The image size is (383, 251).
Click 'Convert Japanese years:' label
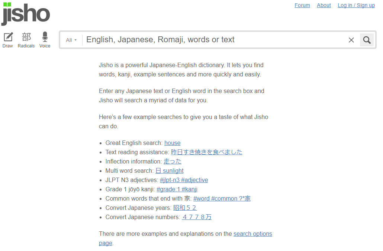pyautogui.click(x=138, y=208)
